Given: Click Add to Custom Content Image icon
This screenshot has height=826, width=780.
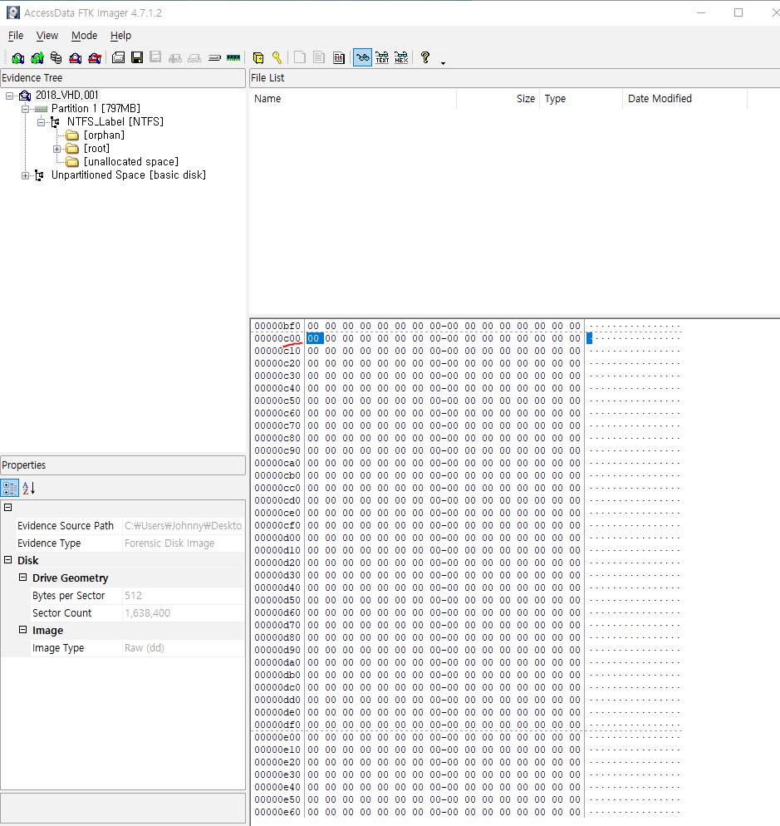Looking at the screenshot, I should tap(174, 57).
